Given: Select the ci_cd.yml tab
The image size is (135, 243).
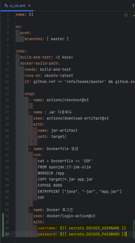Looking at the screenshot, I should [17, 6].
